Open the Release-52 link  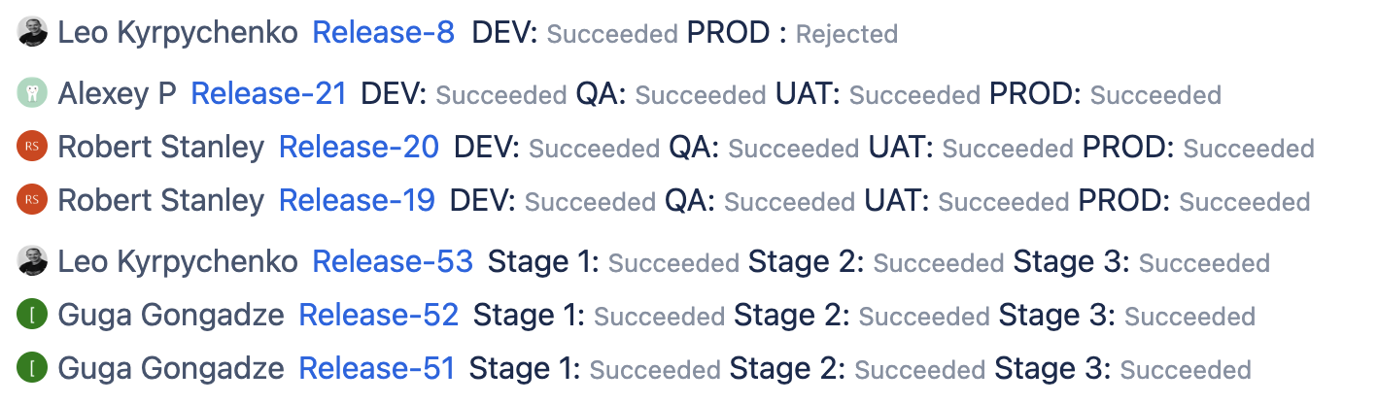tap(378, 316)
